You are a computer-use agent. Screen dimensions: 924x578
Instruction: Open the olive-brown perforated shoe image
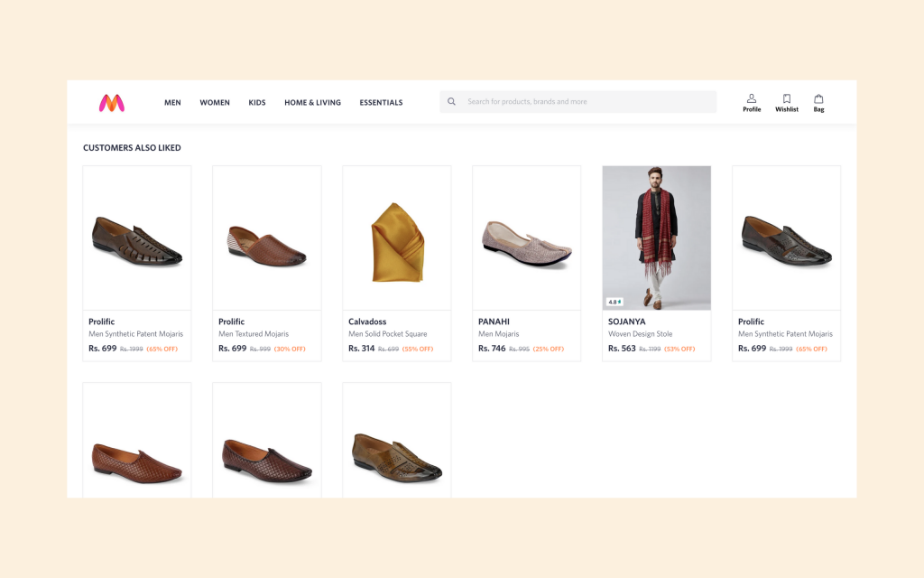pos(397,441)
